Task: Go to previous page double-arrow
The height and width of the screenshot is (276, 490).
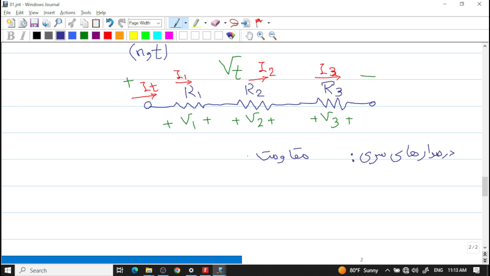Action: tap(485, 254)
